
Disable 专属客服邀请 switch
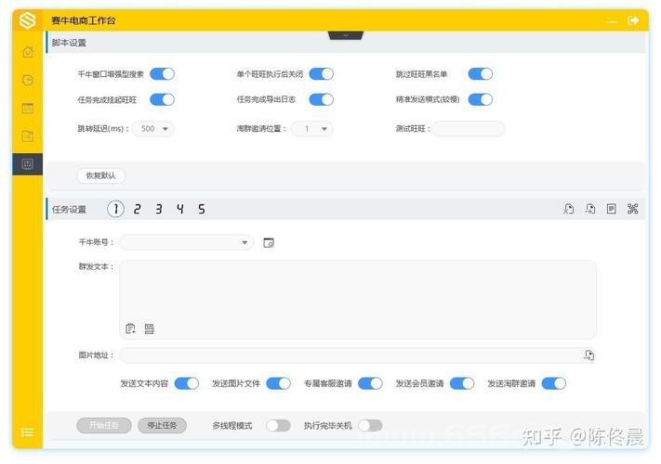point(370,383)
